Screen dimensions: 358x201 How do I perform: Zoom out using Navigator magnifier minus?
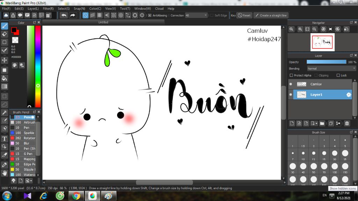pos(314,29)
